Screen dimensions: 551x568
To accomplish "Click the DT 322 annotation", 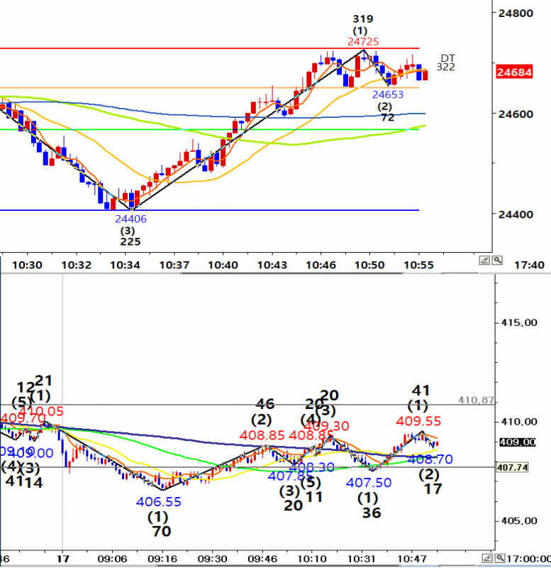I will tap(446, 62).
